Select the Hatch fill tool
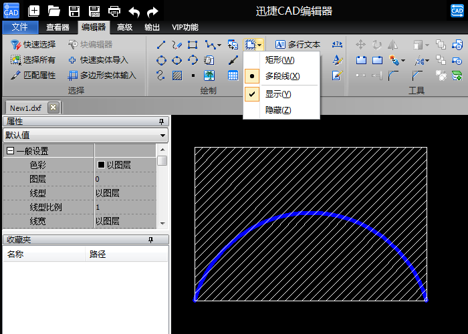468x334 pixels. pyautogui.click(x=177, y=75)
